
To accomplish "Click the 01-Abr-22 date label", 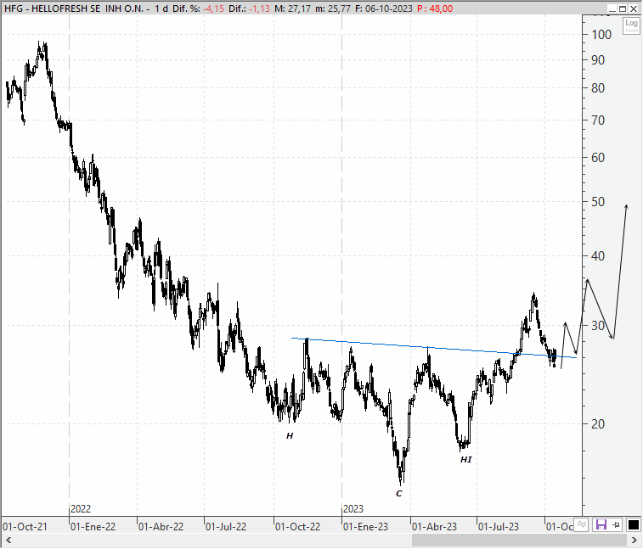I will pos(161,526).
